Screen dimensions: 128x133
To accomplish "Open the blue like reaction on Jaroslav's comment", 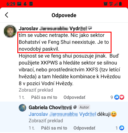I will pyautogui.click(x=117, y=97).
